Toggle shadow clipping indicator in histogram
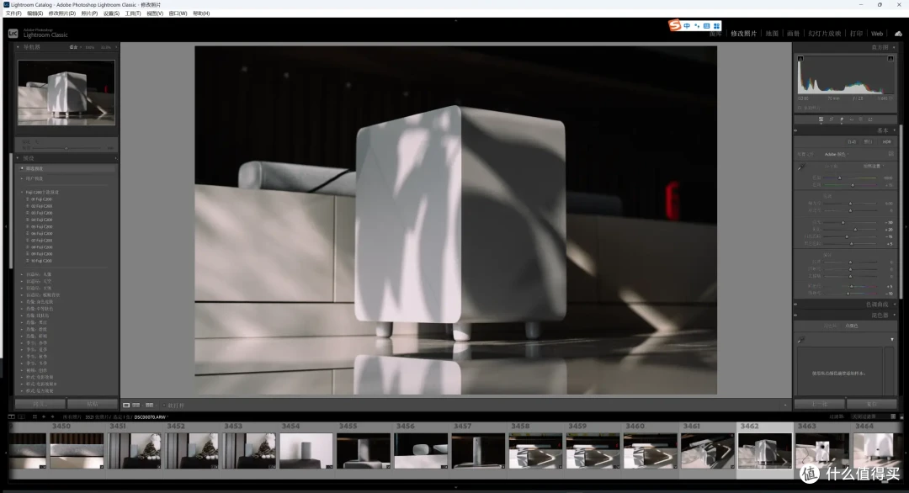909x493 pixels. 800,59
